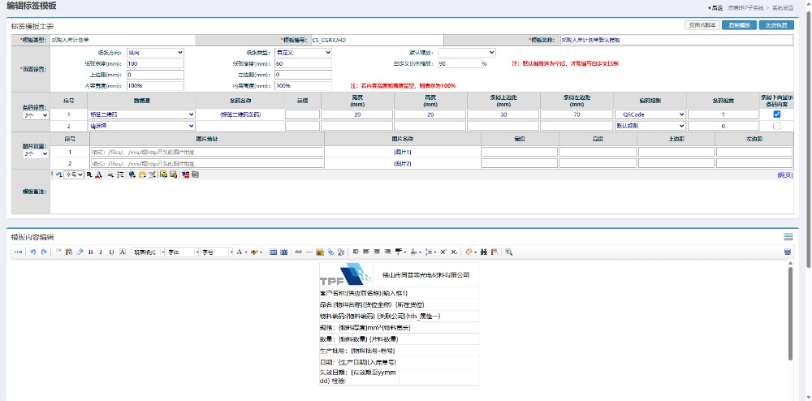Viewport: 812px width, 401px height.
Task: Open the QRCode encoding rule dropdown
Action: tap(650, 114)
